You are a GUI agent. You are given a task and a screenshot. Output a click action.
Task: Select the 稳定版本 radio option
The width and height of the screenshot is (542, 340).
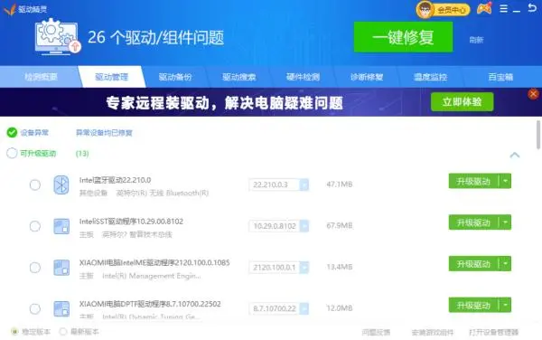pyautogui.click(x=14, y=332)
